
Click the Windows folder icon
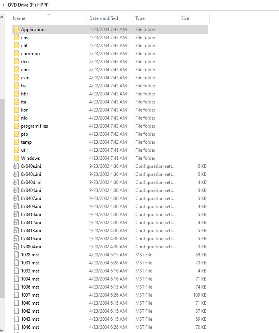tap(16, 158)
